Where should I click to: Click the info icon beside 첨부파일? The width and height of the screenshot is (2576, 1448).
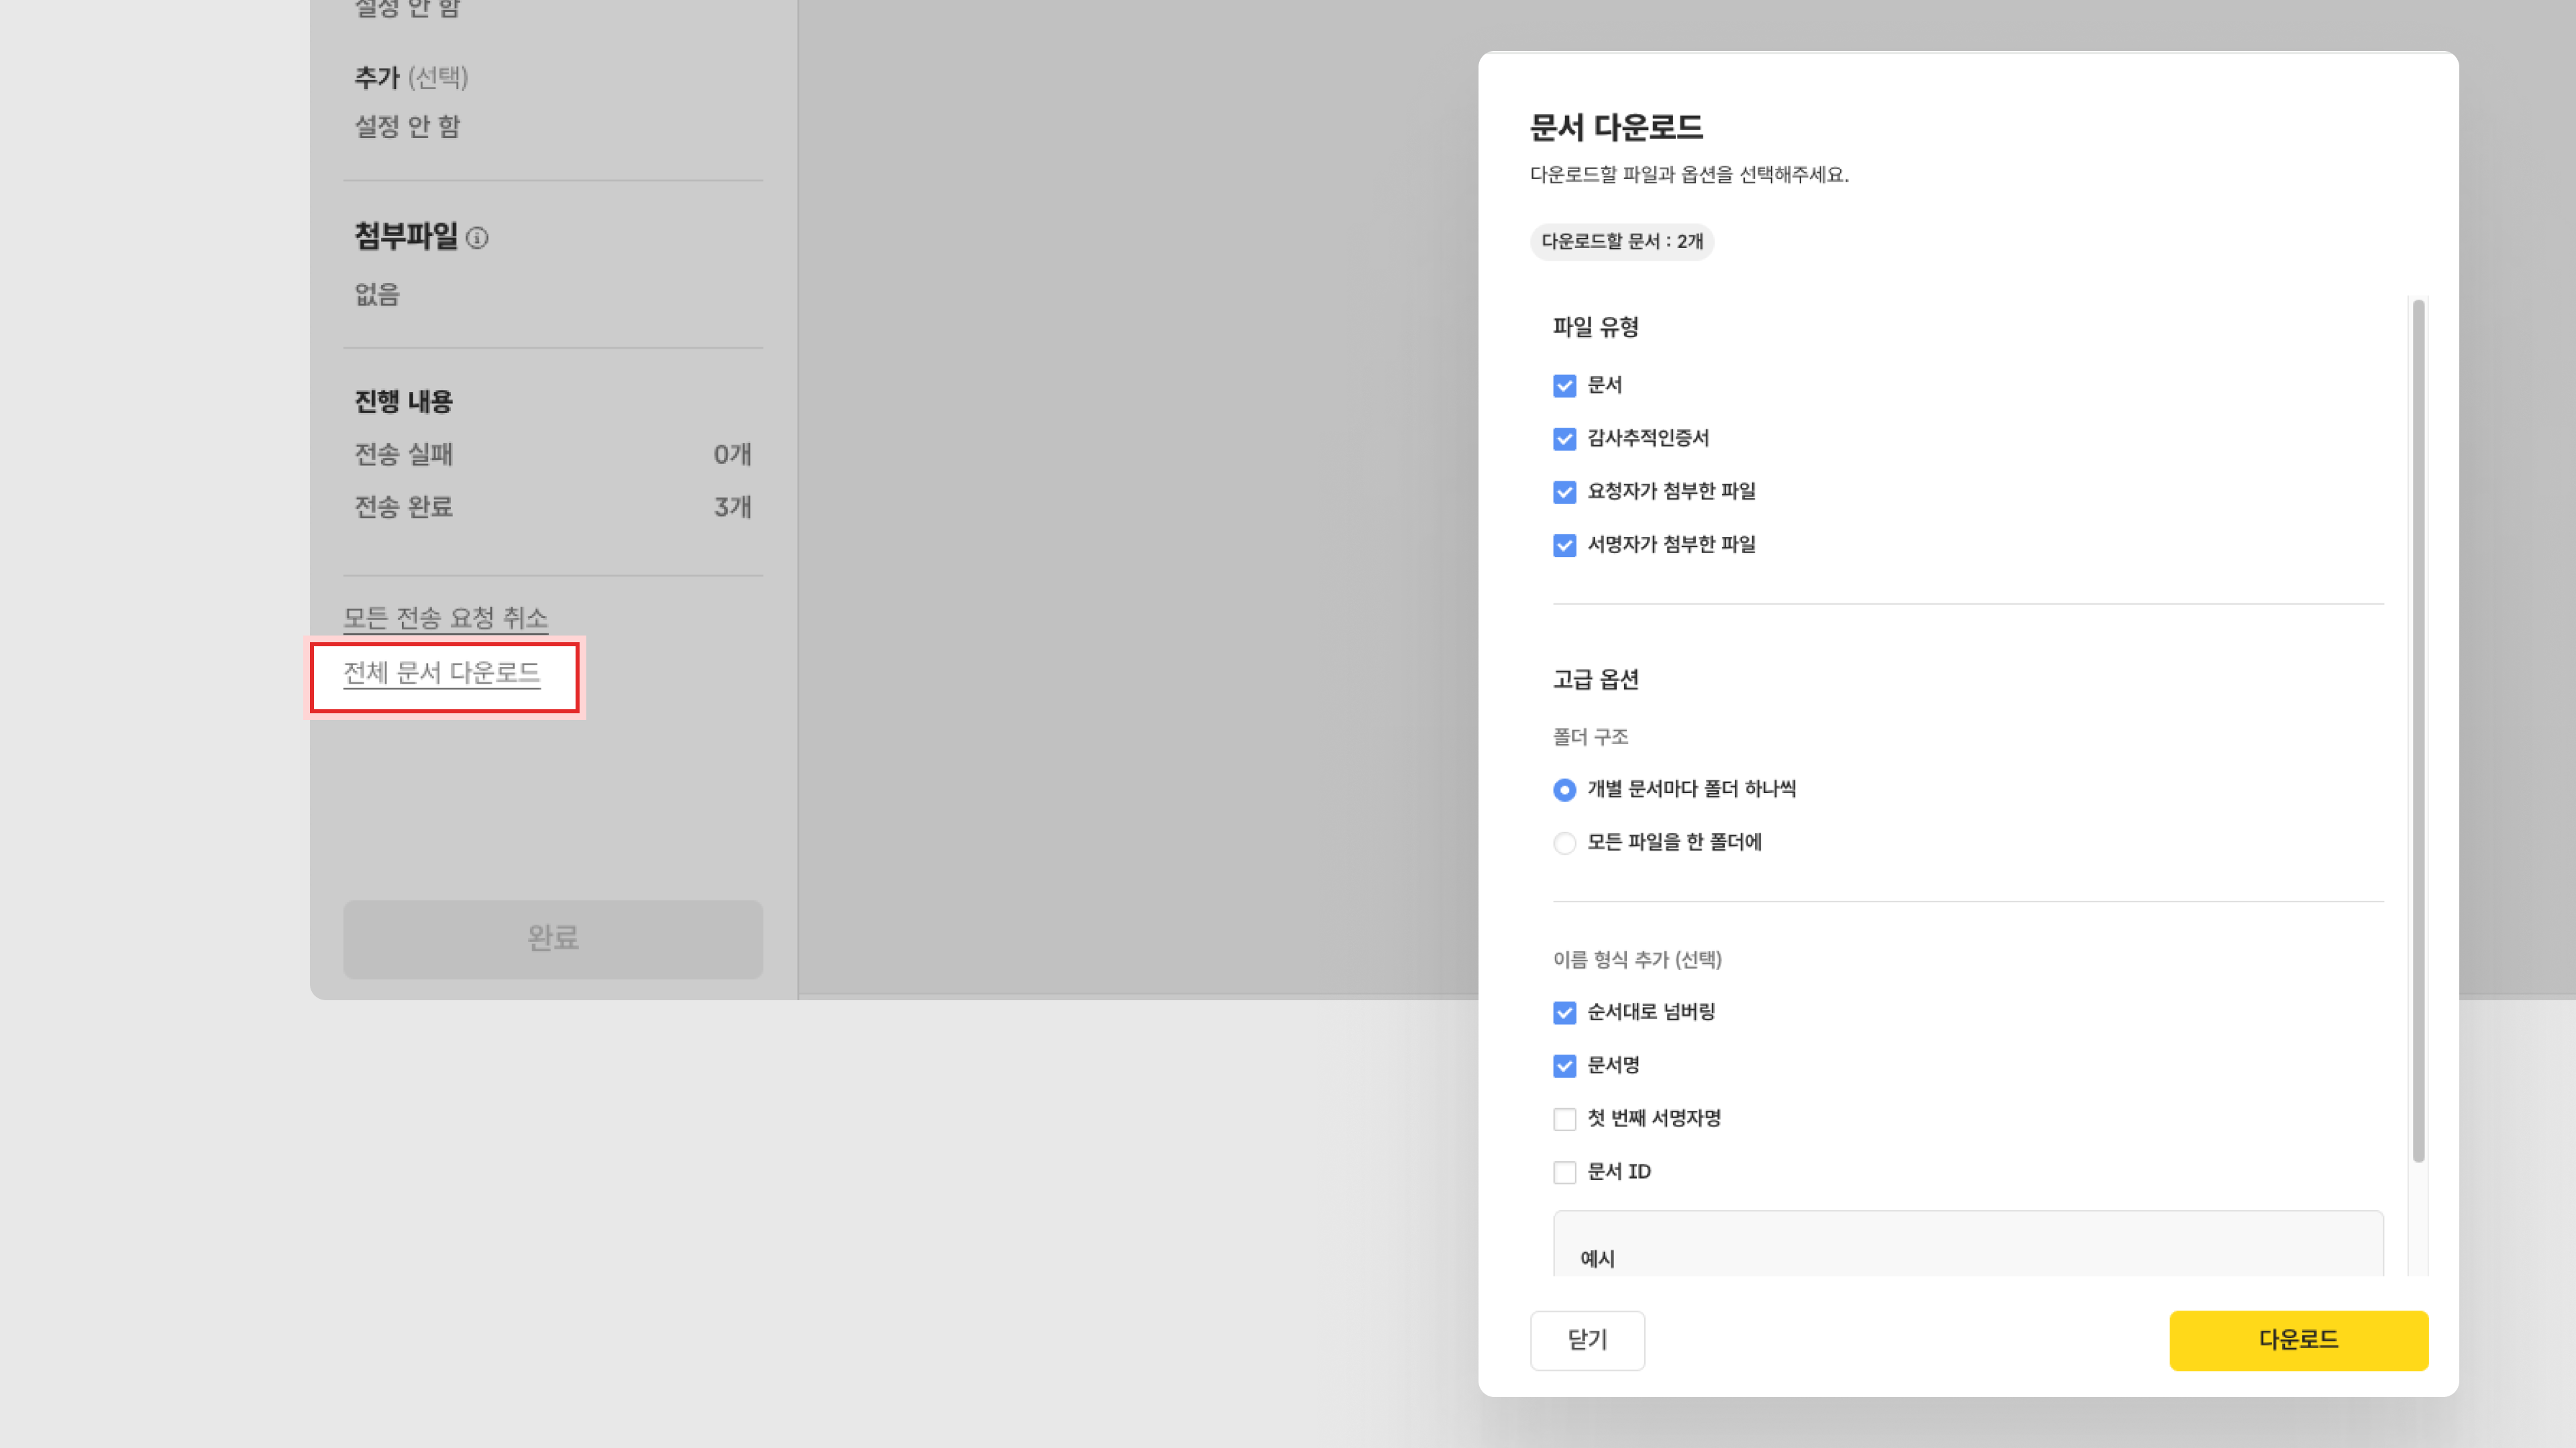tap(477, 238)
